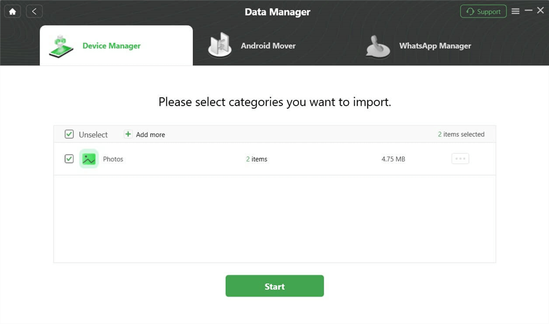The height and width of the screenshot is (324, 549).
Task: Open the Photos three-dots options
Action: click(x=460, y=159)
